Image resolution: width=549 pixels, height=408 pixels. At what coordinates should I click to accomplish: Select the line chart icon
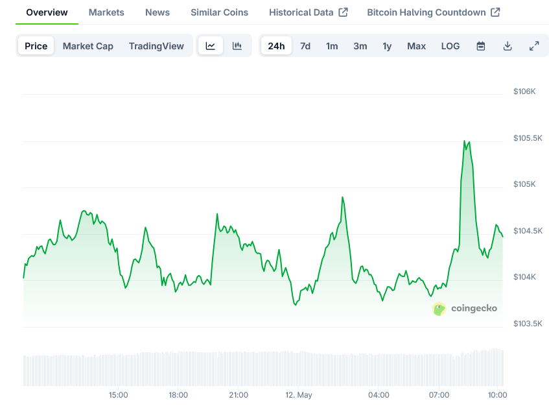click(211, 45)
